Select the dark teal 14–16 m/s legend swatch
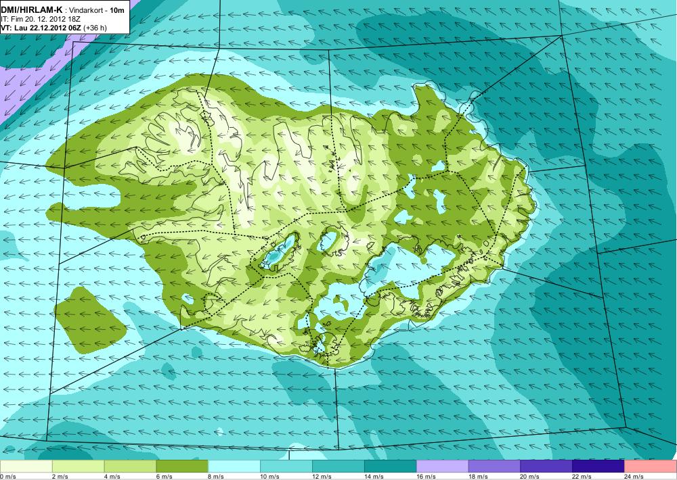This screenshot has width=677, height=480. (391, 466)
